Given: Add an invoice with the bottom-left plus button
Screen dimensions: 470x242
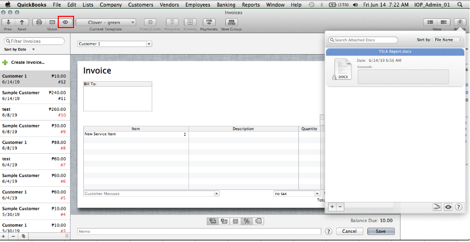Looking at the screenshot, I should click(x=3, y=236).
